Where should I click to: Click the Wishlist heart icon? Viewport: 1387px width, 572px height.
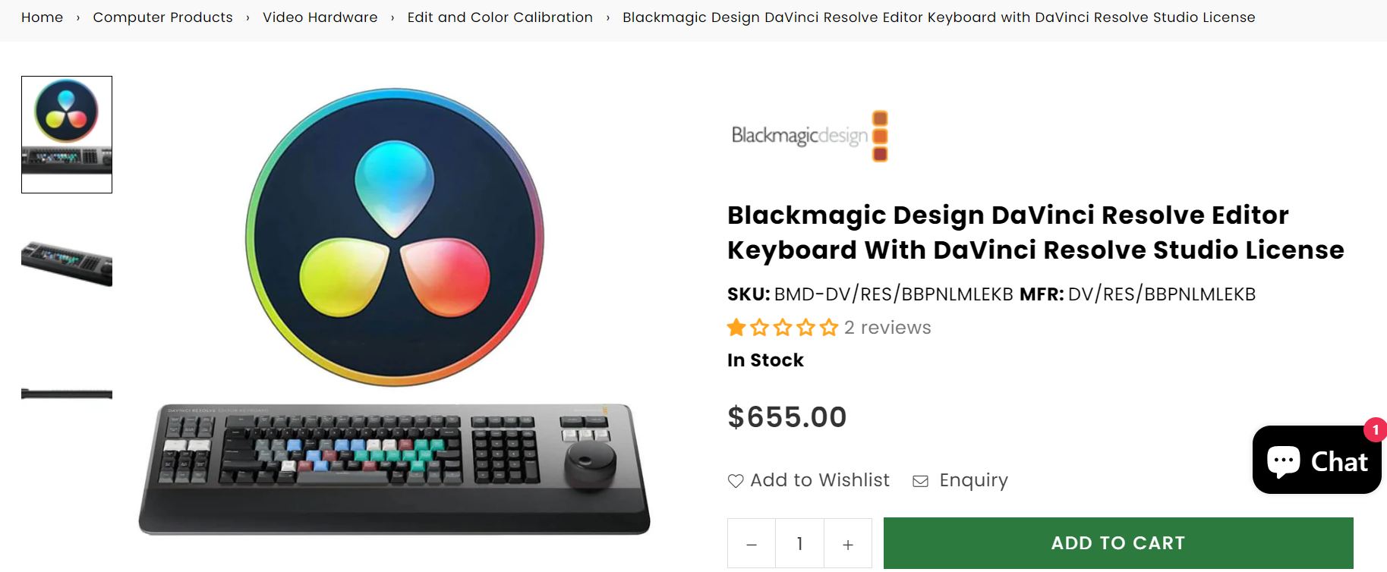736,481
